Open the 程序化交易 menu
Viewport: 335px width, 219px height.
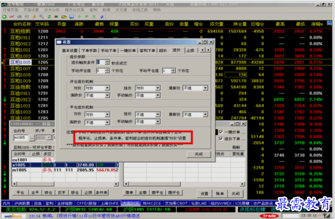click(x=74, y=10)
